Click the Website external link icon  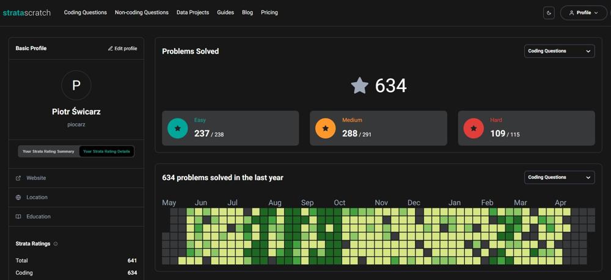(x=18, y=178)
